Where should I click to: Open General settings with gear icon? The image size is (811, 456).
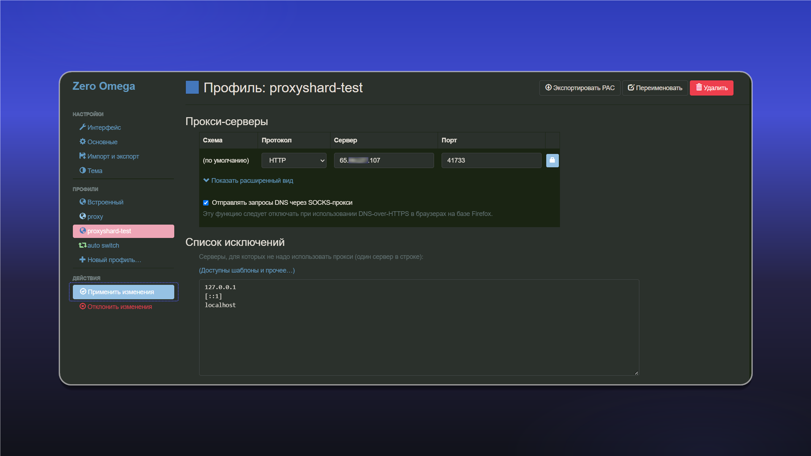point(98,142)
